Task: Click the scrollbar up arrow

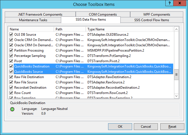Action: (176, 29)
